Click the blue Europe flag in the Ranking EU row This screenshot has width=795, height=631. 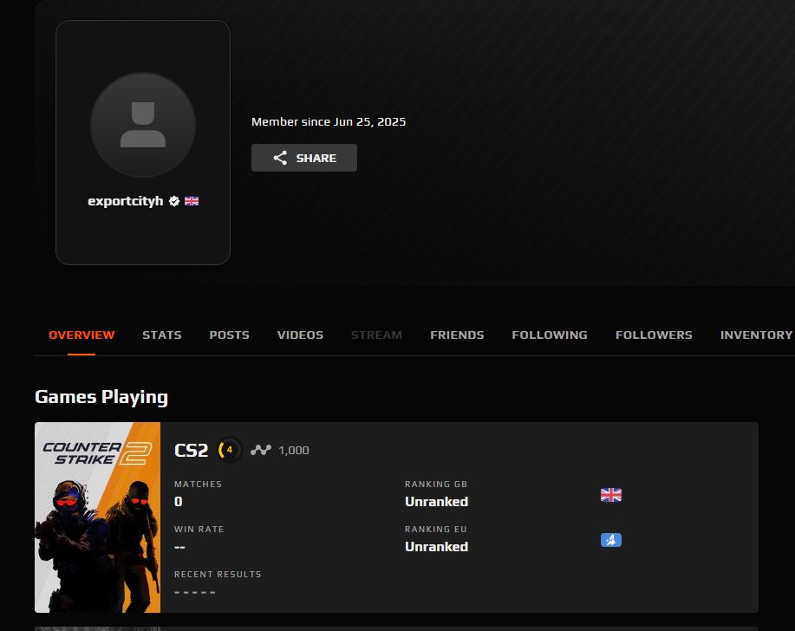pos(611,540)
